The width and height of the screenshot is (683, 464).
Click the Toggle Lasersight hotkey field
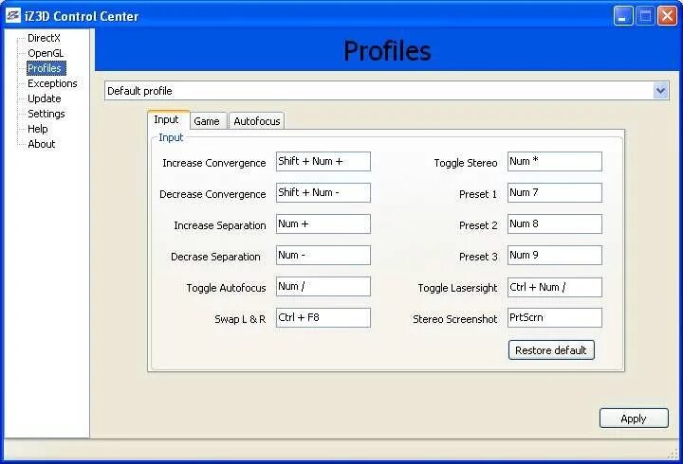click(555, 288)
